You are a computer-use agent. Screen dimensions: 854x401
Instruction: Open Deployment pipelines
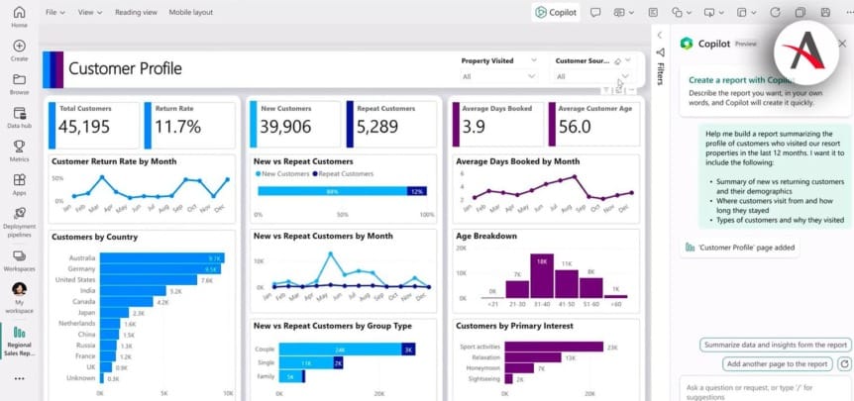(x=19, y=222)
